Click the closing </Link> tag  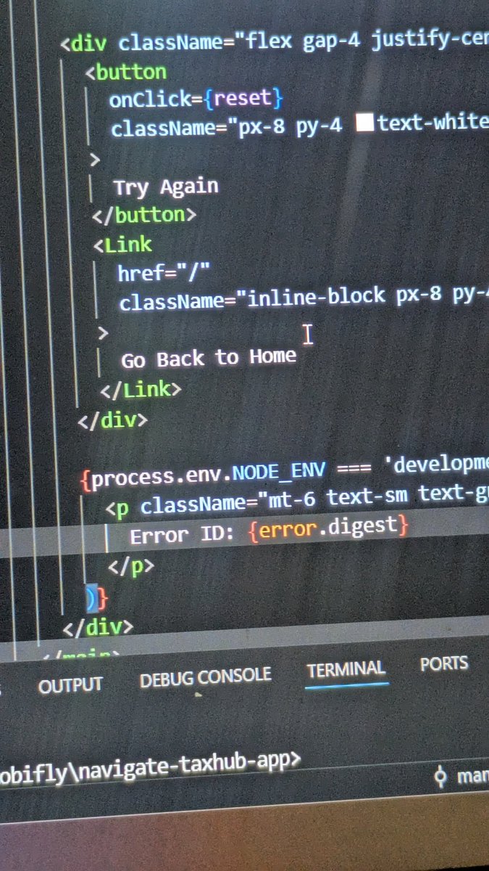141,390
